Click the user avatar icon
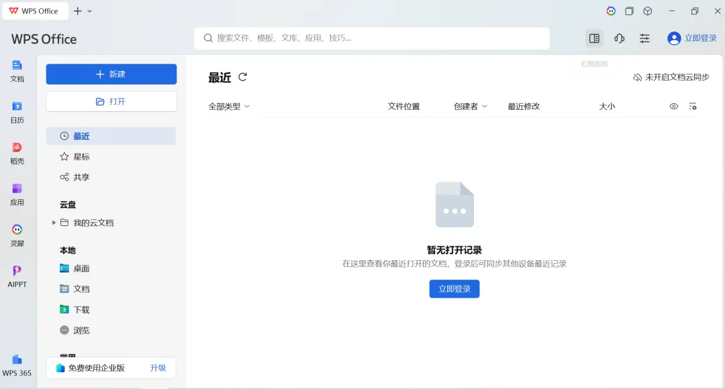Viewport: 725px width, 389px height. coord(674,38)
